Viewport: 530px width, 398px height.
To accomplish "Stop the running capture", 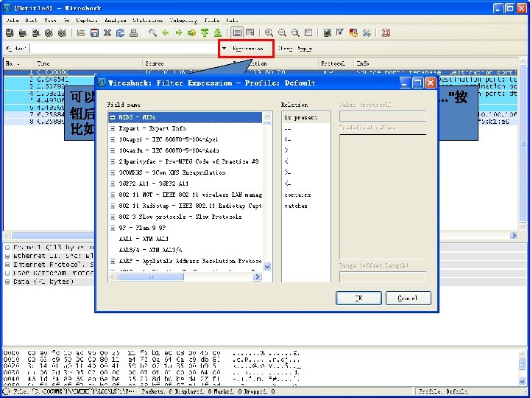I will (49, 33).
